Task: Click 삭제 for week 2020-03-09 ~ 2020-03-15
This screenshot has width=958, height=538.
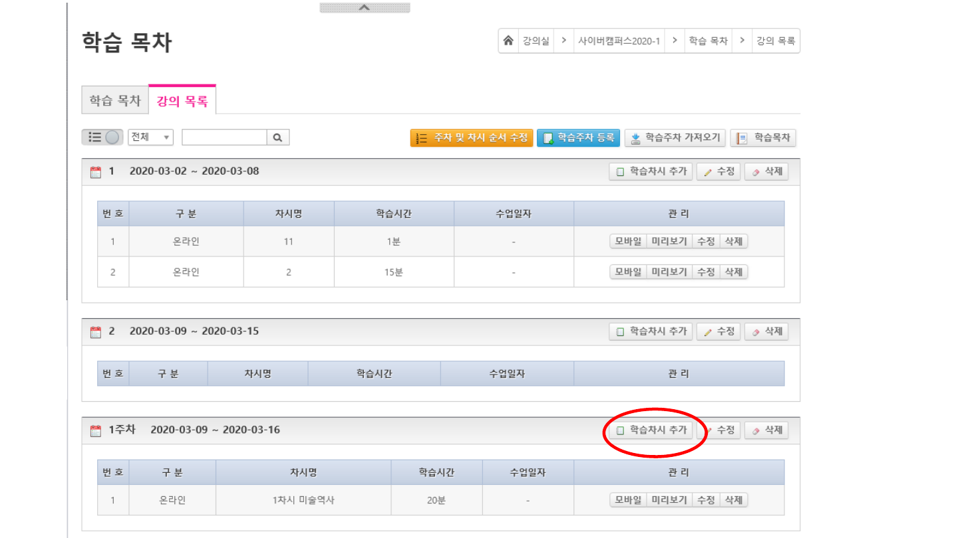Action: pos(766,331)
